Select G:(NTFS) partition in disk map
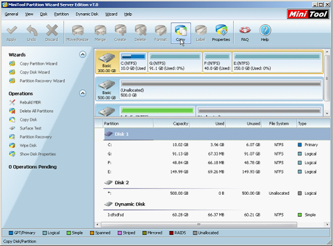The width and height of the screenshot is (333, 246). pos(175,62)
